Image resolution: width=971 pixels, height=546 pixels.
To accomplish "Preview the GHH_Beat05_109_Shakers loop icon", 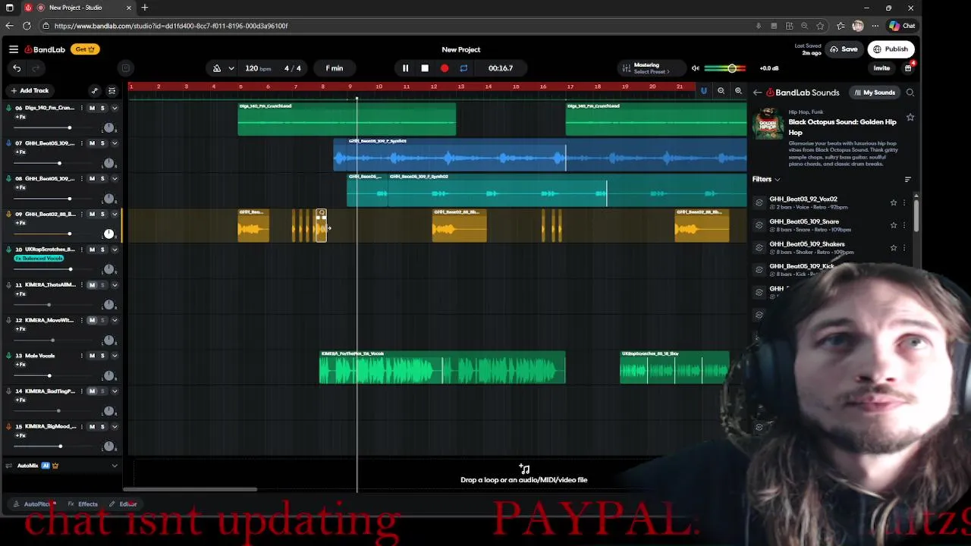I will (x=759, y=248).
